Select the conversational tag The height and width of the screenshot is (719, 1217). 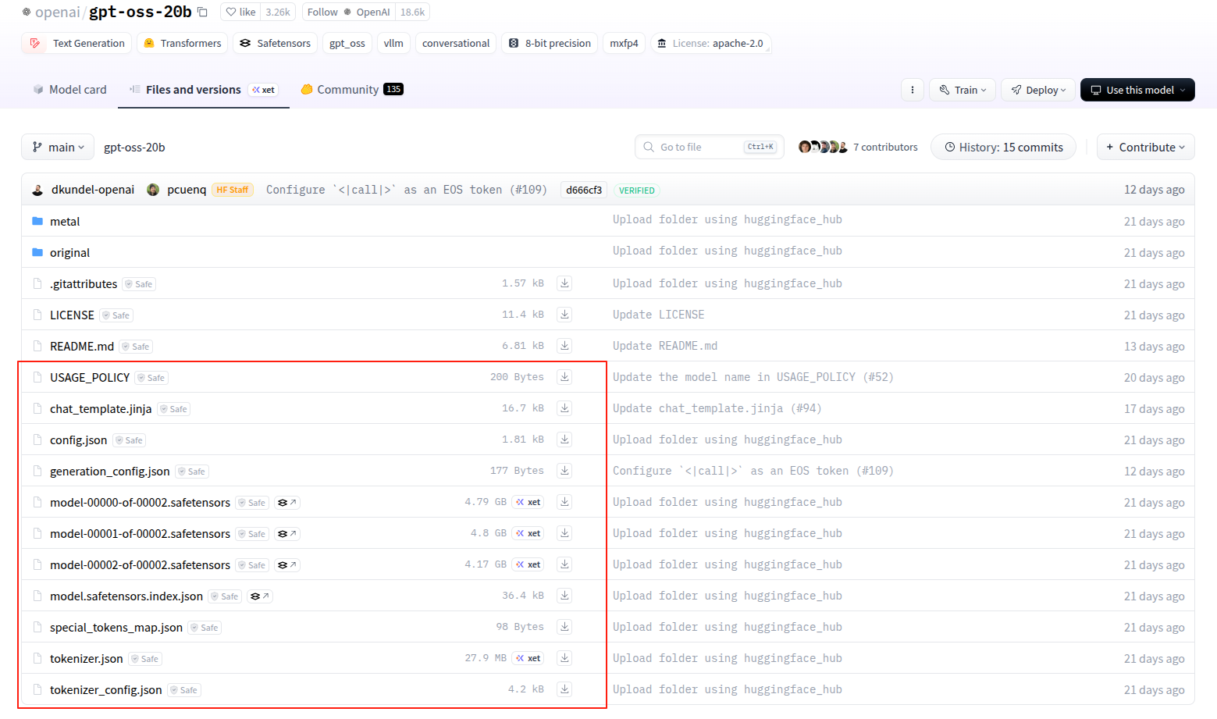(x=456, y=43)
